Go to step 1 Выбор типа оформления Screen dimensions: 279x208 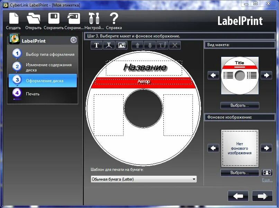point(43,54)
